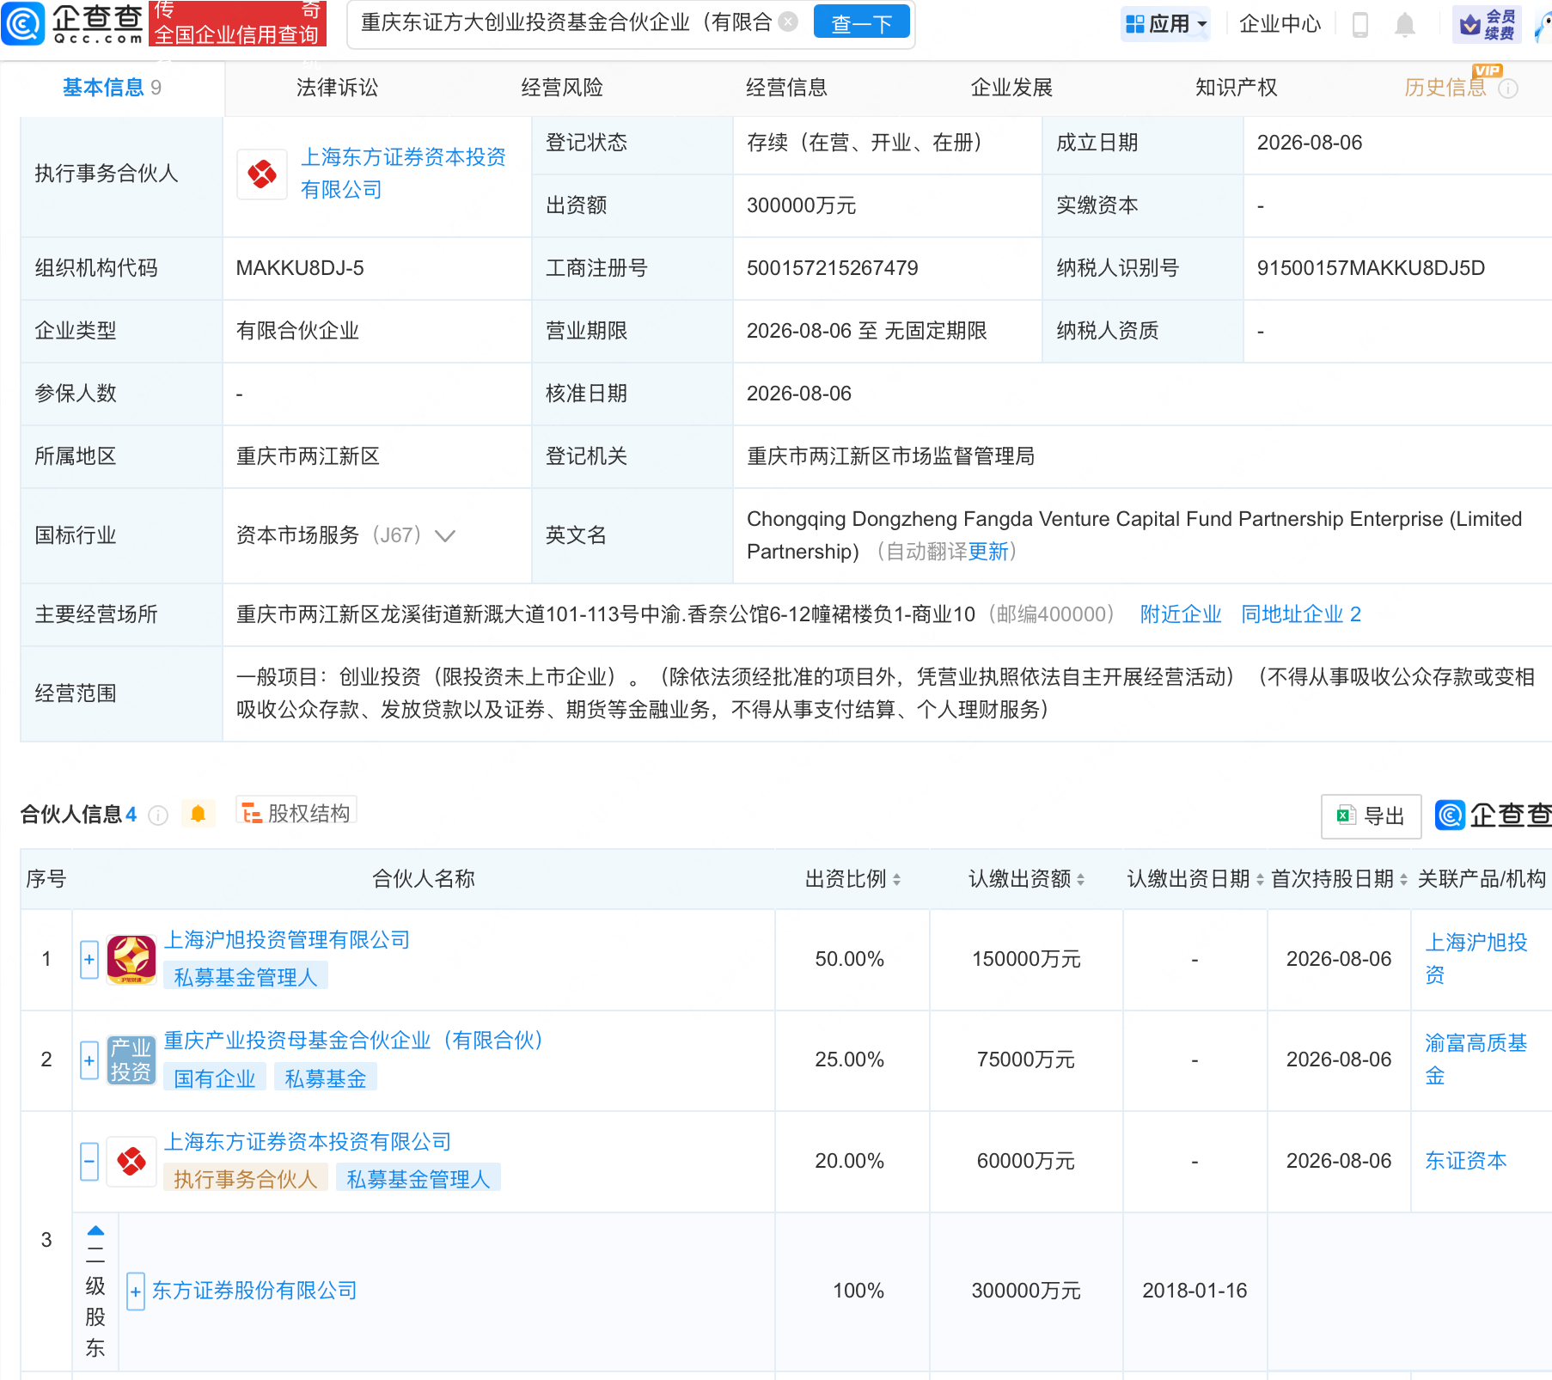1552x1380 pixels.
Task: Switch to 经营风险 tab
Action: [x=562, y=88]
